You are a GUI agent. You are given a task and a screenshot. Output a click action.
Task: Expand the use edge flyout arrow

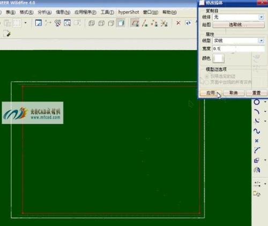coord(265,160)
